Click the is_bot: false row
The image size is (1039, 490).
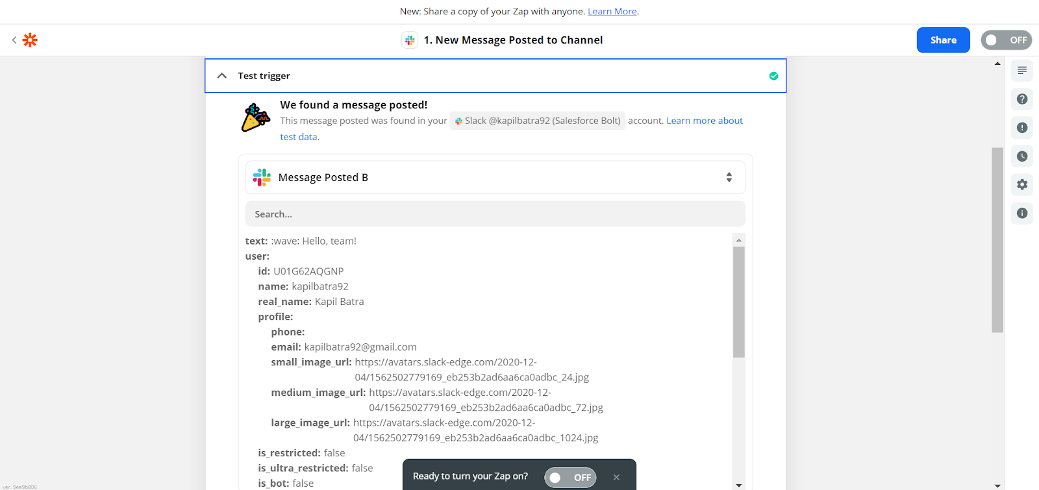(286, 484)
